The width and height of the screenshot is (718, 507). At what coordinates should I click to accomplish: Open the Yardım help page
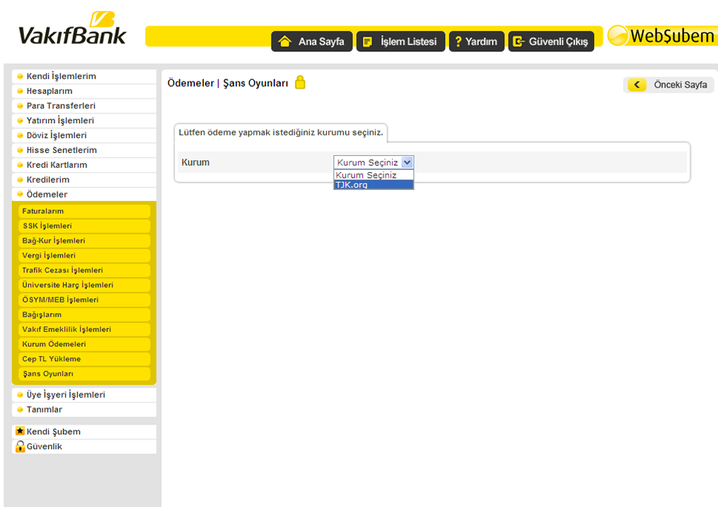coord(477,42)
